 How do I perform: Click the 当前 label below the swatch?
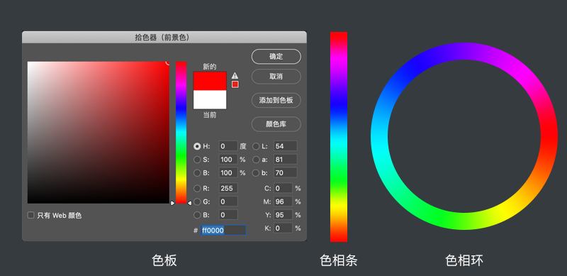tap(209, 115)
